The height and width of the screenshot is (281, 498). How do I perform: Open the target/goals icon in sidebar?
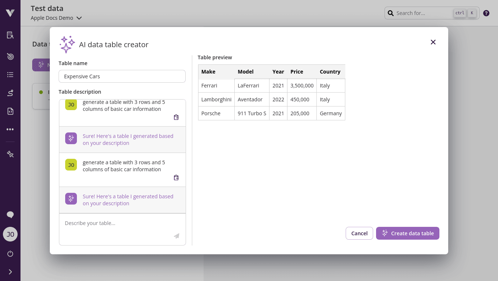[x=10, y=56]
